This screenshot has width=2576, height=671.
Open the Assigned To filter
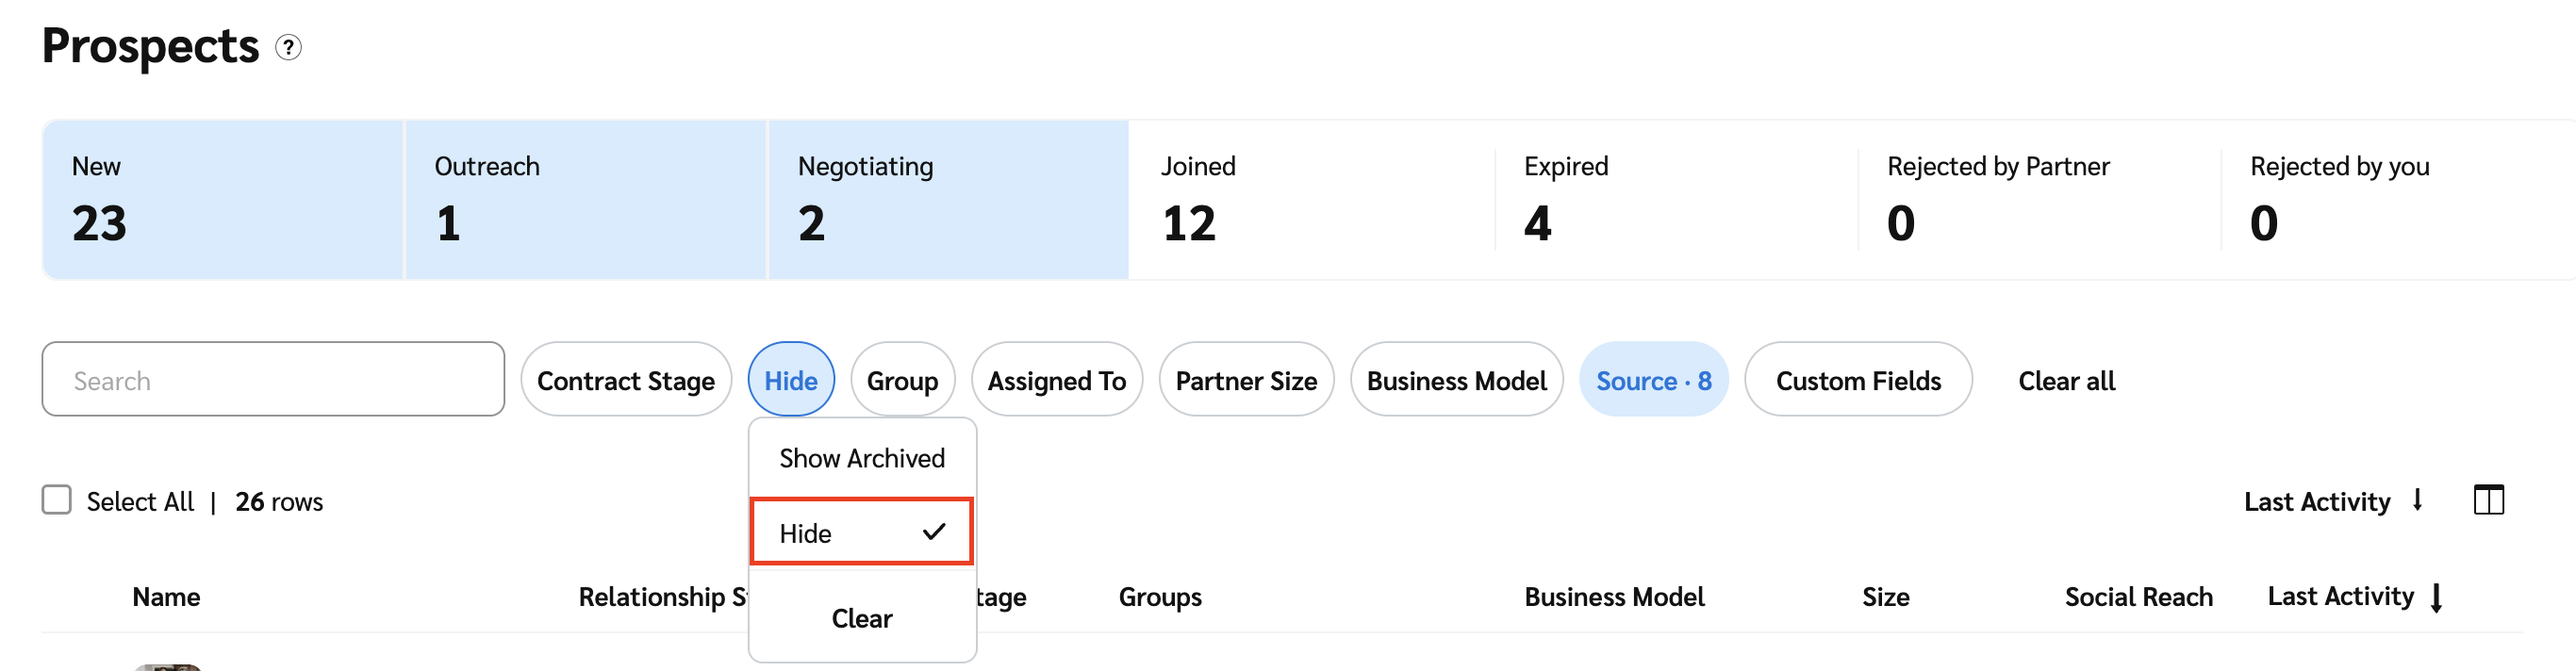tap(1056, 380)
